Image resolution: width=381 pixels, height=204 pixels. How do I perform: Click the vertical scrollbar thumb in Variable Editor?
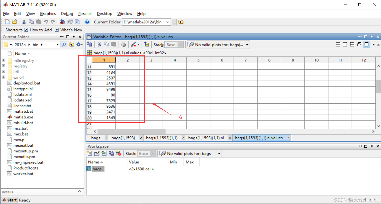point(378,86)
